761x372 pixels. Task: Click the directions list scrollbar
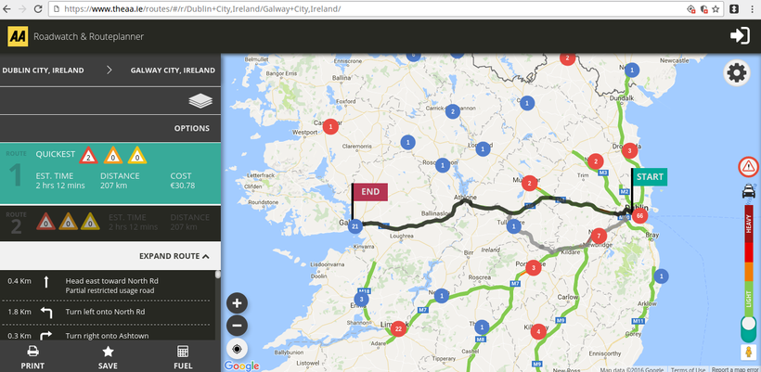coord(218,275)
